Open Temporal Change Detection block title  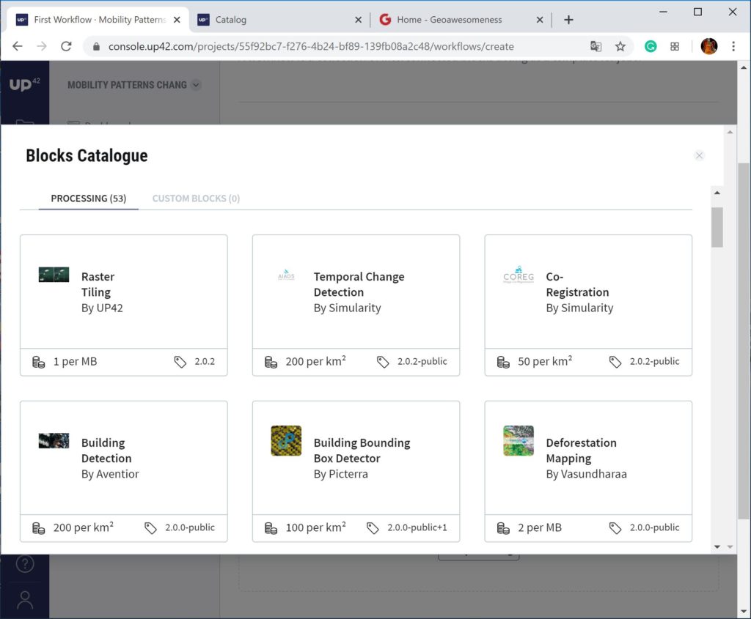point(359,284)
